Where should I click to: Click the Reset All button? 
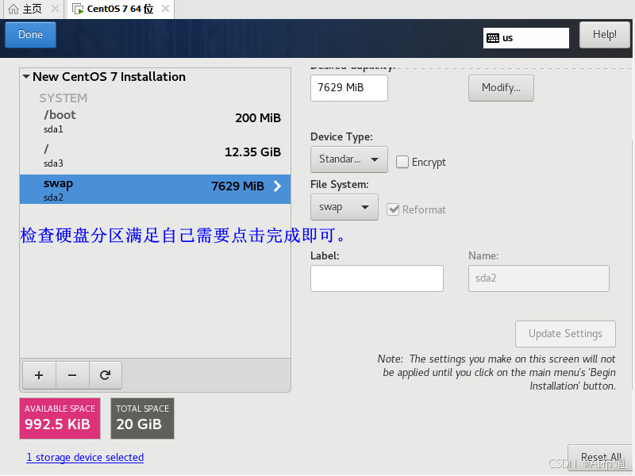(601, 458)
